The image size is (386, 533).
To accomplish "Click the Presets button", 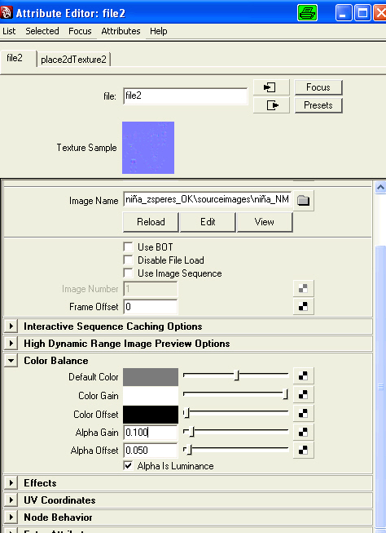I will 318,105.
